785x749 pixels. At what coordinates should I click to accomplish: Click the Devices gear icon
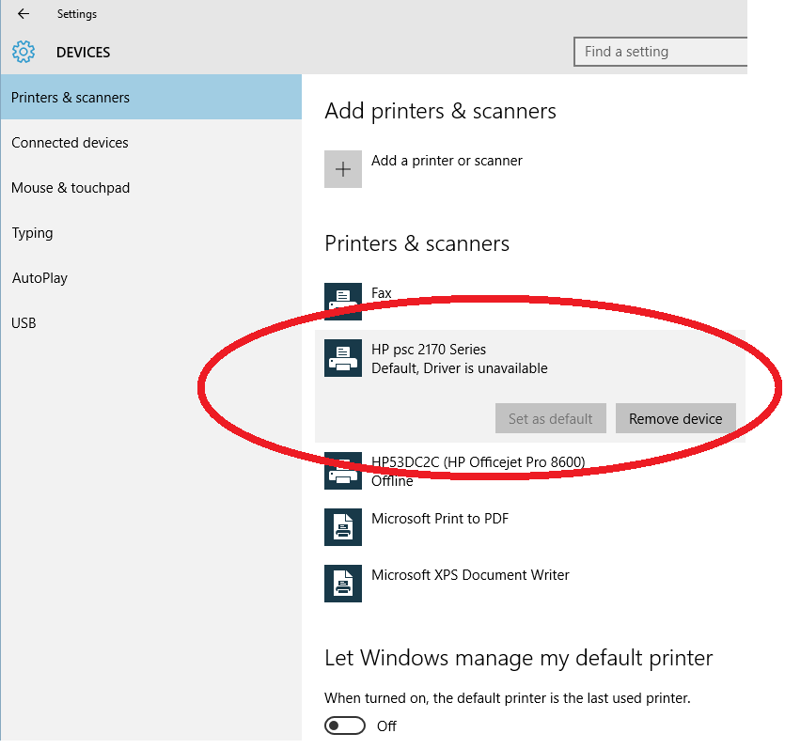[24, 52]
